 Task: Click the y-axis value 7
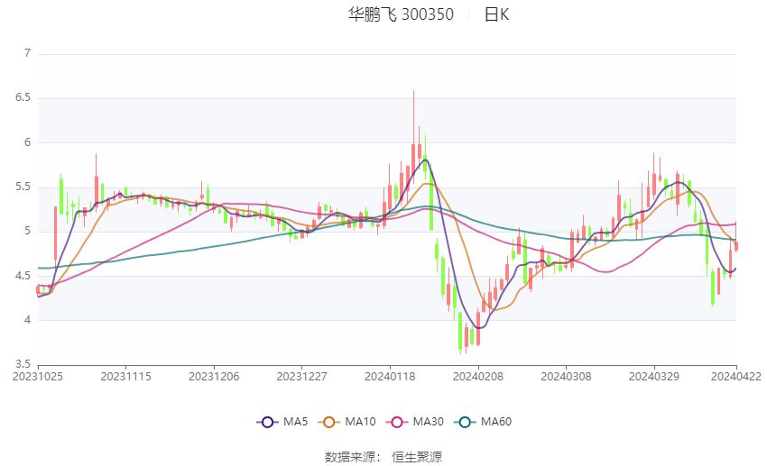coord(27,53)
